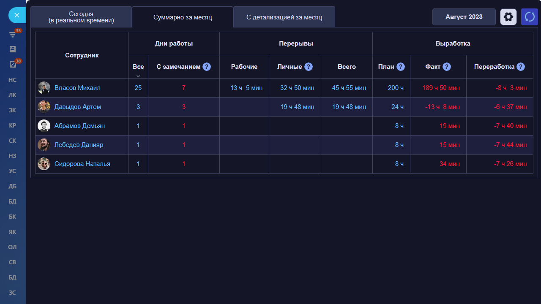
Task: Click the Рабочие breaks column header
Action: tap(244, 67)
